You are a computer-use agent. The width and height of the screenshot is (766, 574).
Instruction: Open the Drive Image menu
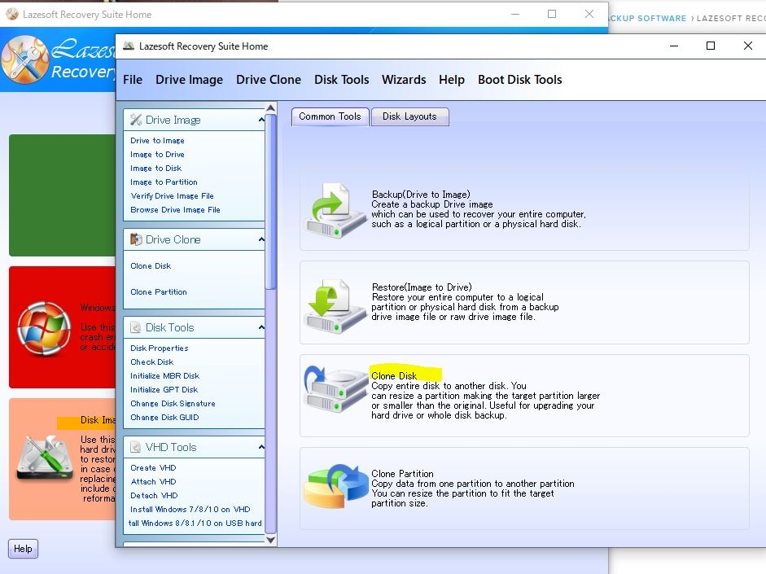coord(189,80)
